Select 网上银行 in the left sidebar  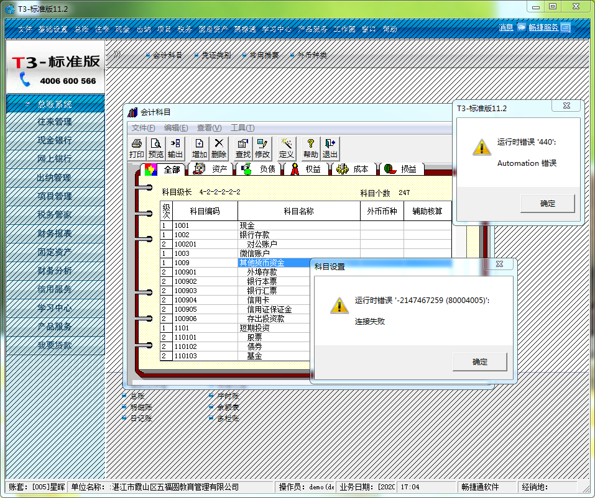pyautogui.click(x=55, y=159)
